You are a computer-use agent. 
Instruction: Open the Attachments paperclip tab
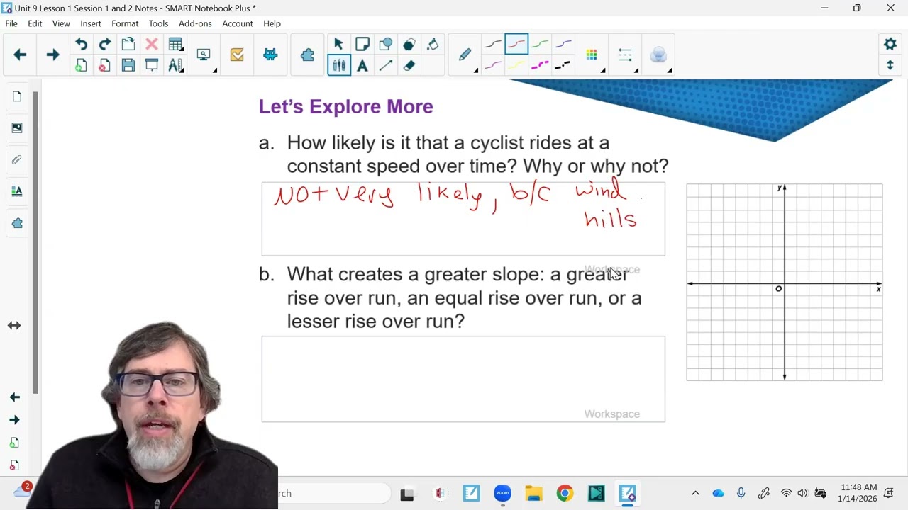point(17,159)
